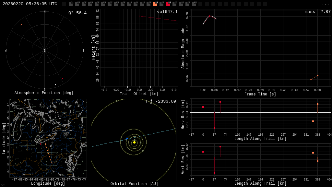Click the T_j -2333.09 readout
332x187 pixels.
(x=160, y=101)
